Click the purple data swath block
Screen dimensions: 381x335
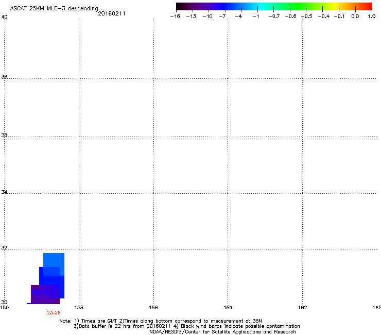pyautogui.click(x=45, y=294)
